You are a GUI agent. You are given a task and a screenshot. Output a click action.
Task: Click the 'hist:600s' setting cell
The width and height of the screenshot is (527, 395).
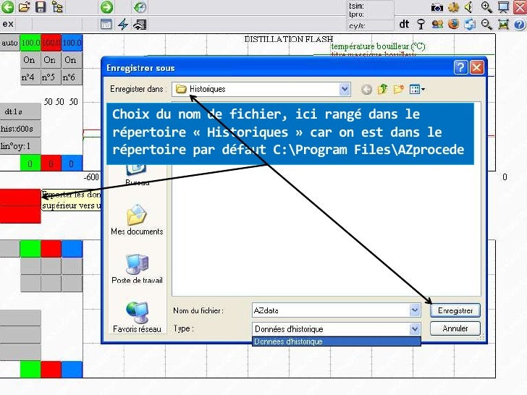20,129
